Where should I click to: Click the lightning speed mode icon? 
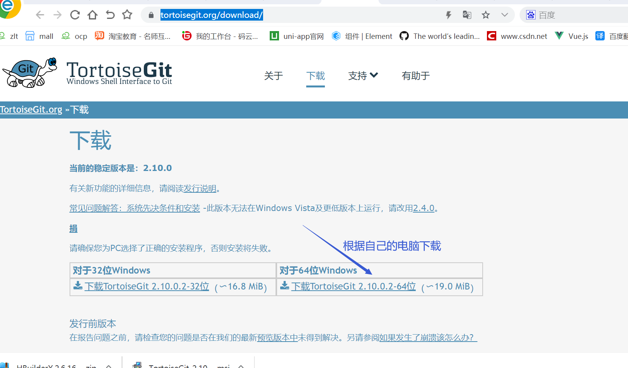click(x=448, y=15)
